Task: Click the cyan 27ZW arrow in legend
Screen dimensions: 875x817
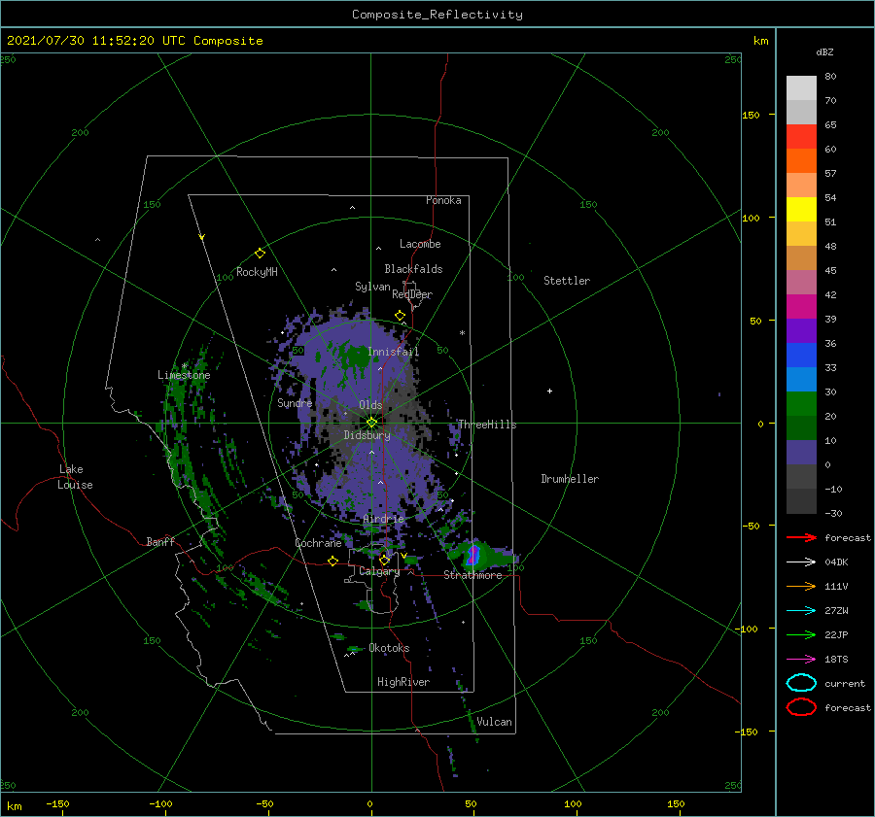Action: 801,611
